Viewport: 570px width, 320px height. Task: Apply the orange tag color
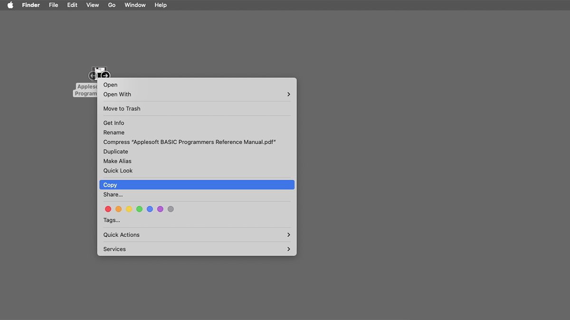[x=118, y=209]
